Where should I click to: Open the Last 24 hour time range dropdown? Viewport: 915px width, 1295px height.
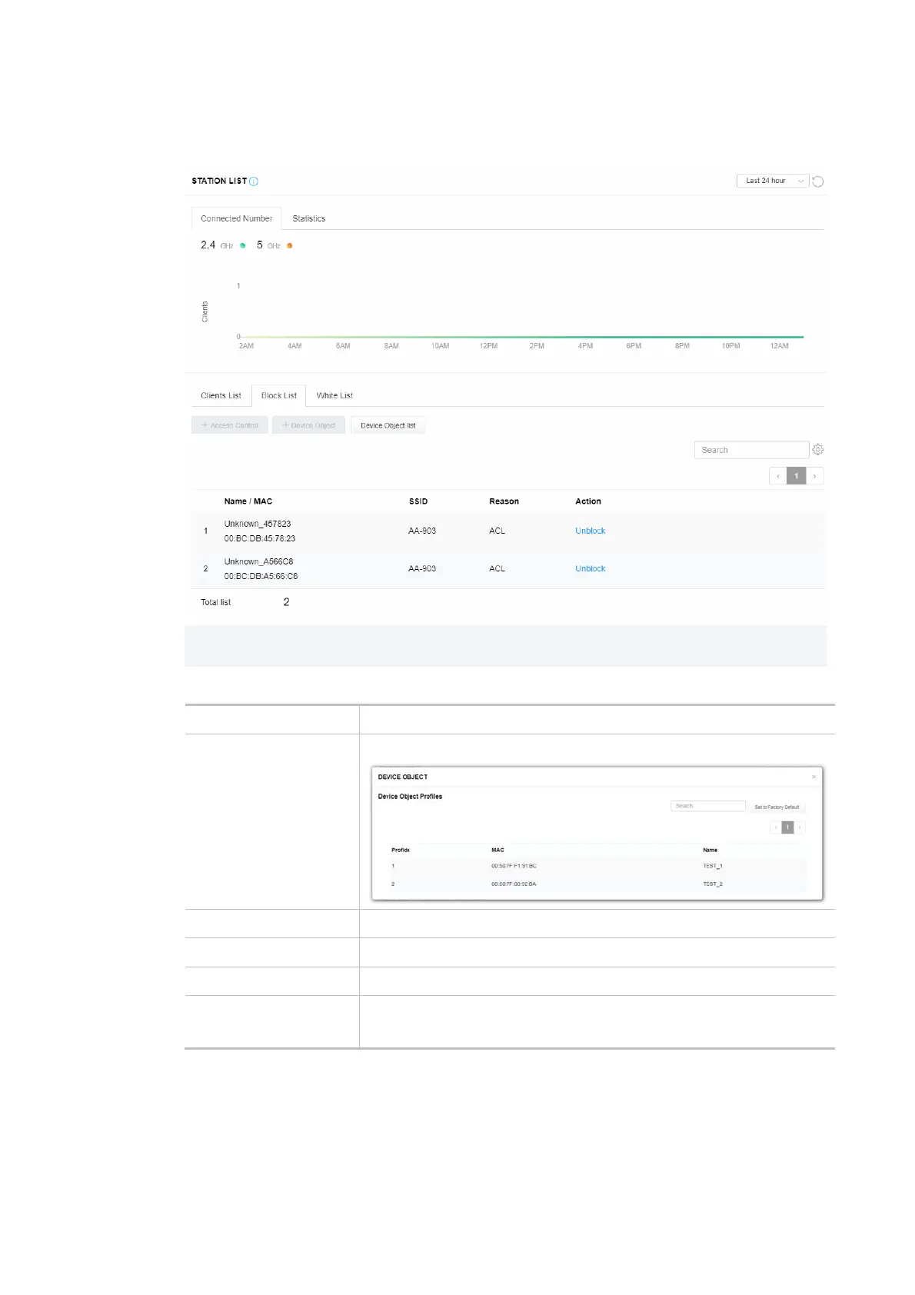[x=773, y=181]
